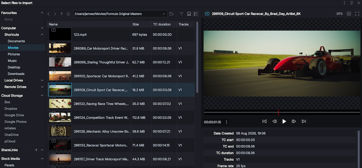This screenshot has height=168, width=362.
Task: Step back one frame
Action: (x=274, y=121)
